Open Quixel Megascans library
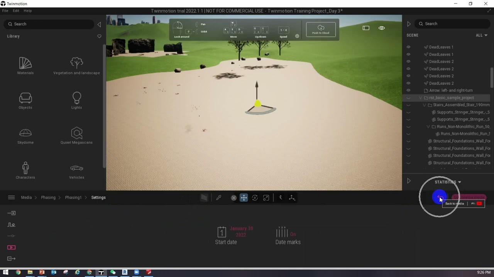Screen dimensions: 494x277 76,136
